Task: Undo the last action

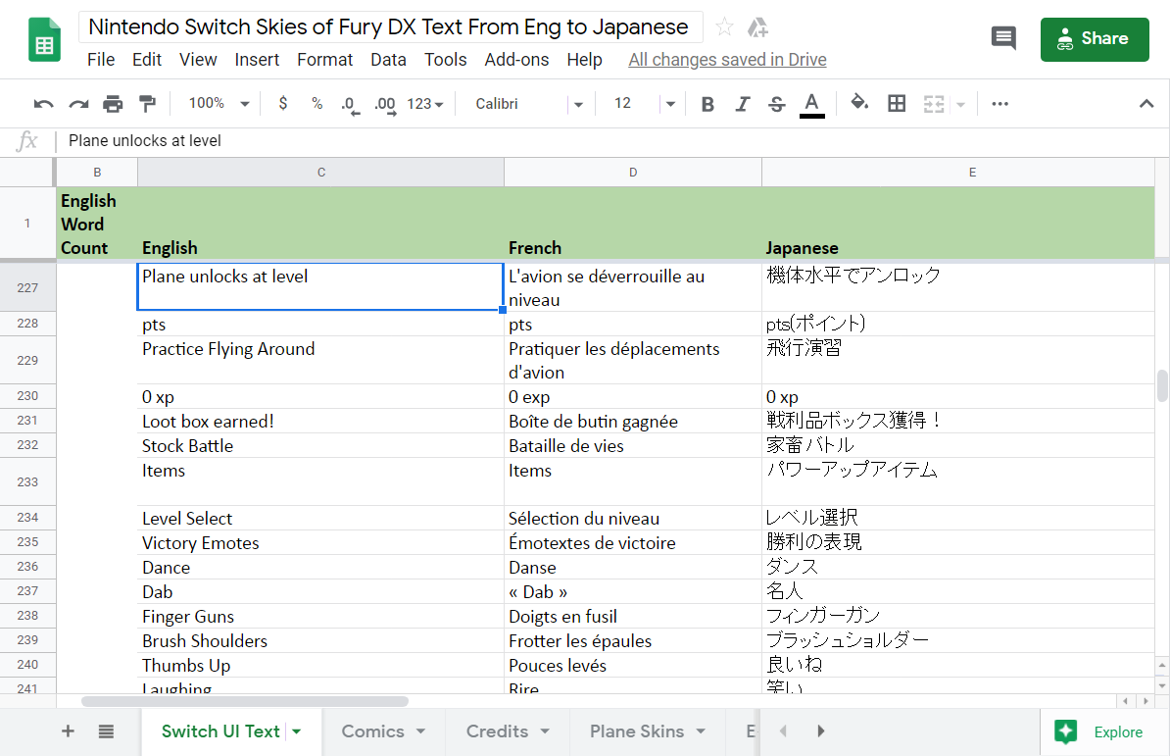Action: point(44,104)
